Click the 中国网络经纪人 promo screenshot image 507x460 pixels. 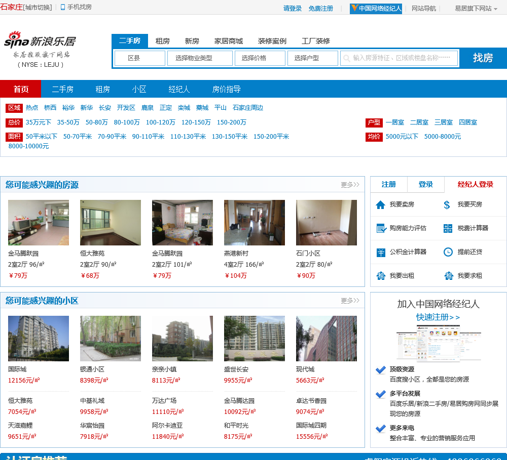(439, 343)
